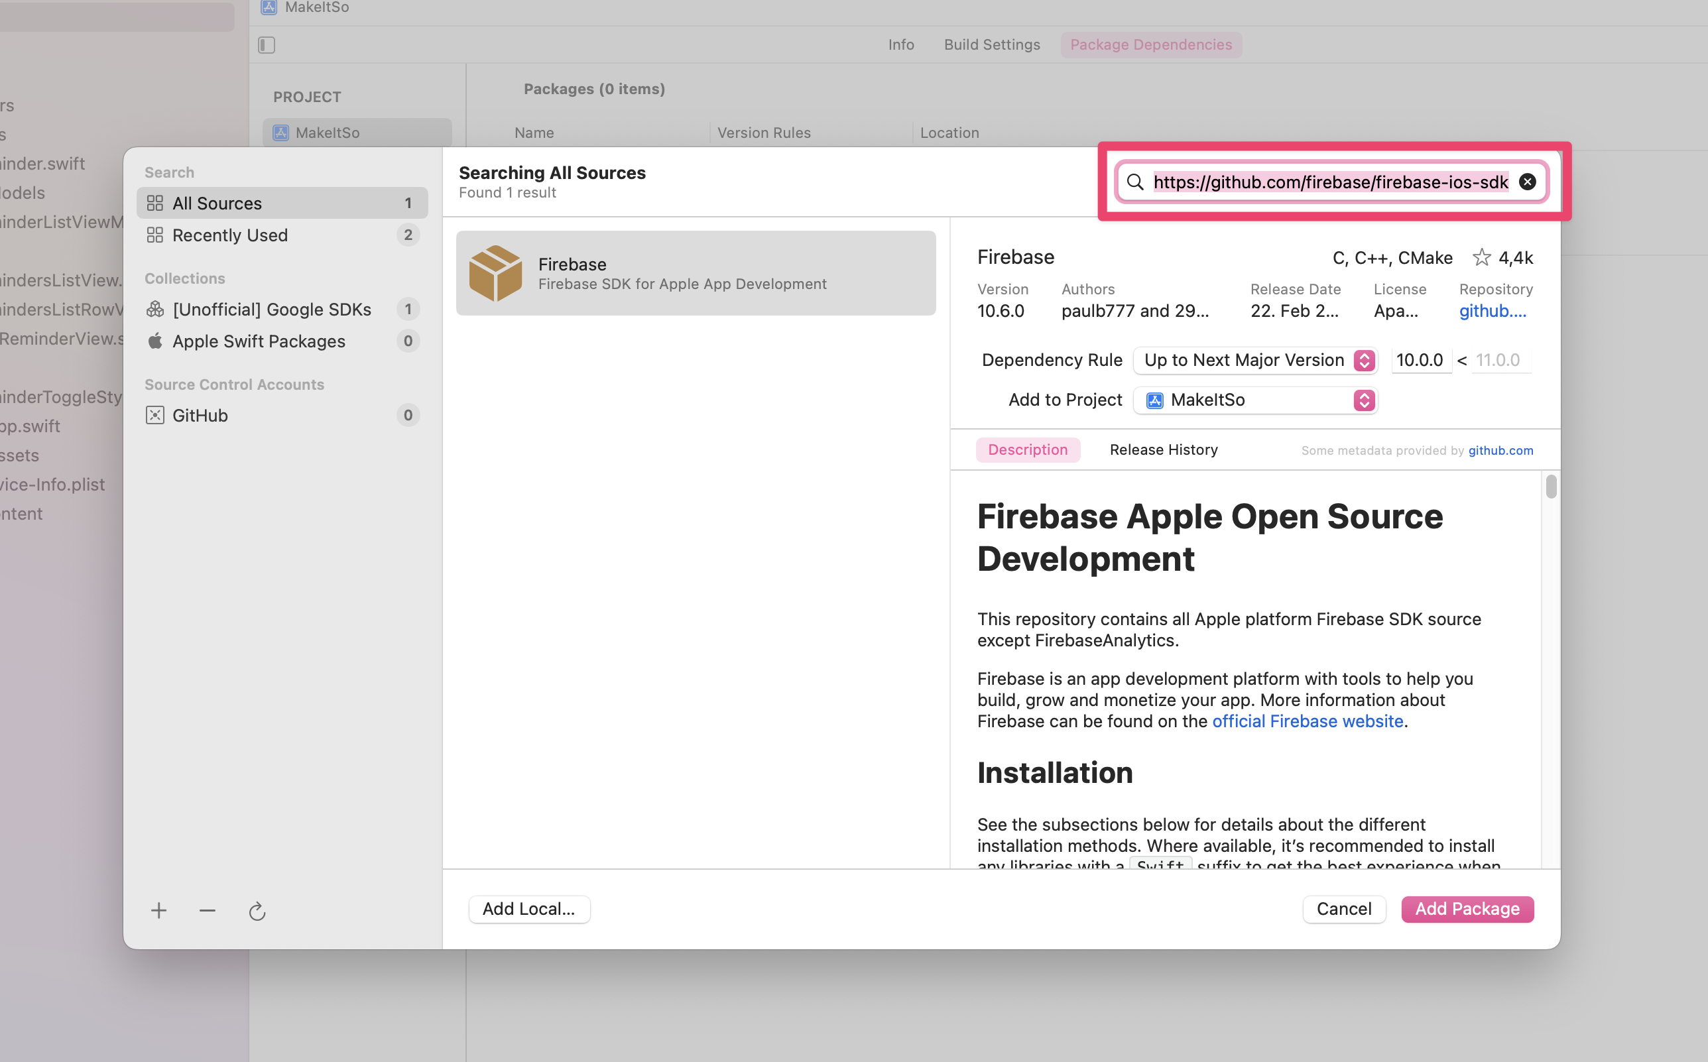Image resolution: width=1708 pixels, height=1062 pixels.
Task: Switch to Release History tab
Action: pyautogui.click(x=1164, y=449)
